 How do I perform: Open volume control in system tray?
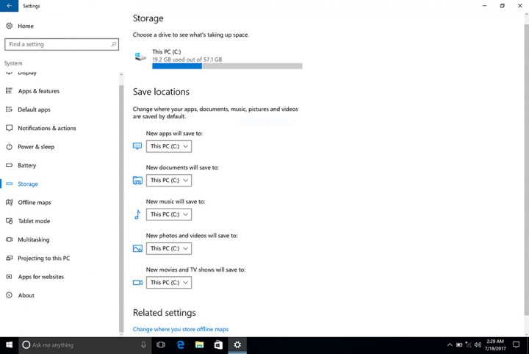tap(478, 344)
